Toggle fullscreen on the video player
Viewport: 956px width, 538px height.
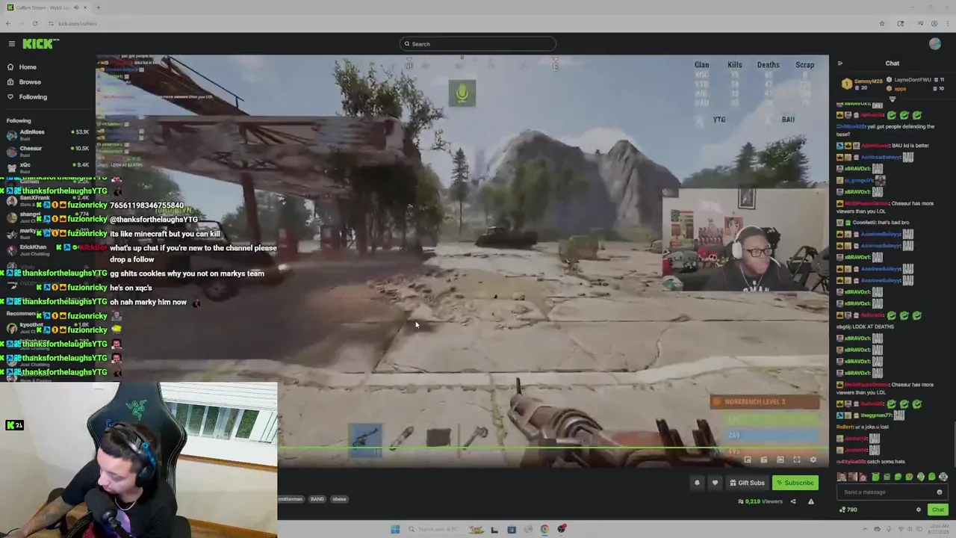(797, 460)
